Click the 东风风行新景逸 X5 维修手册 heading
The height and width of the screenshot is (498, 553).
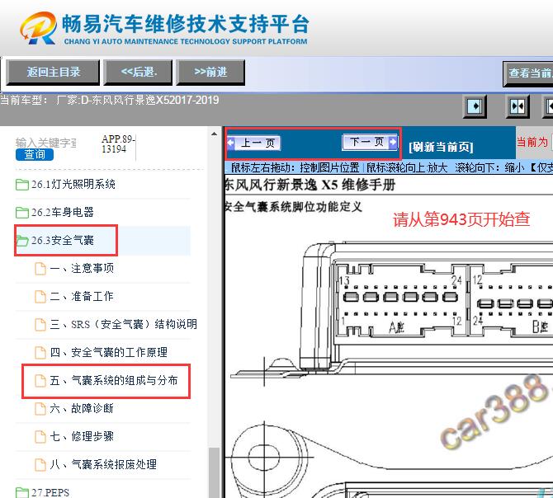310,185
